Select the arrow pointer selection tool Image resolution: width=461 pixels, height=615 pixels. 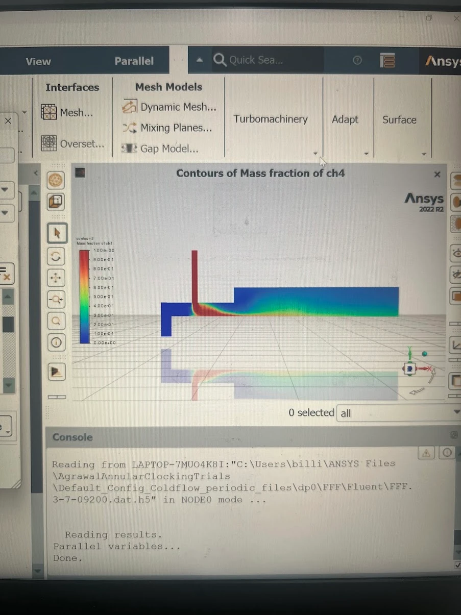57,233
